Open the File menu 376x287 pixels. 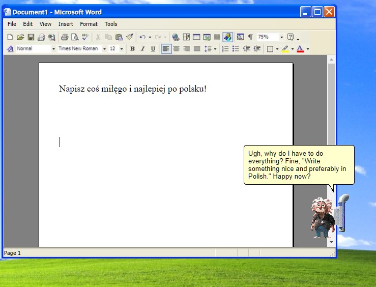[12, 24]
